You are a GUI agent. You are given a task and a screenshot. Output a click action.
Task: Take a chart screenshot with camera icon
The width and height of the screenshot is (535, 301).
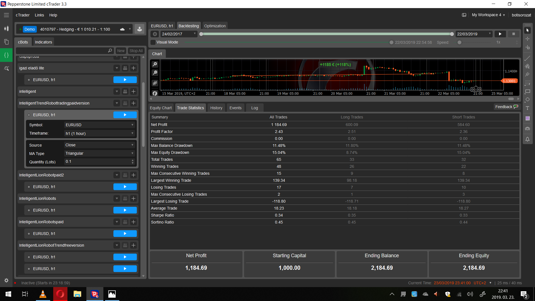coord(527,129)
